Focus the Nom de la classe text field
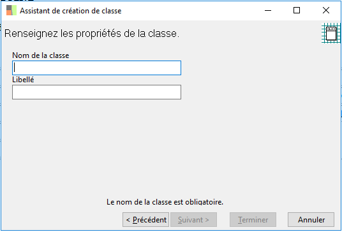 click(96, 68)
